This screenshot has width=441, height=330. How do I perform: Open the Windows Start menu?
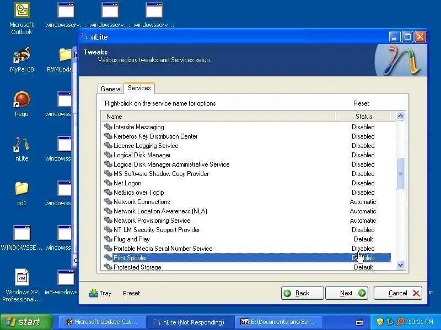point(26,322)
